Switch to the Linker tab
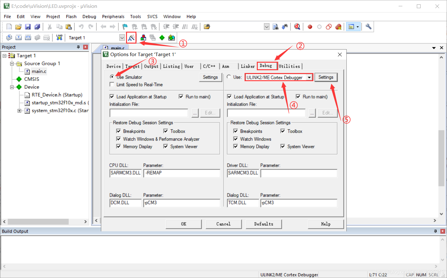This screenshot has height=278, width=447. click(248, 66)
